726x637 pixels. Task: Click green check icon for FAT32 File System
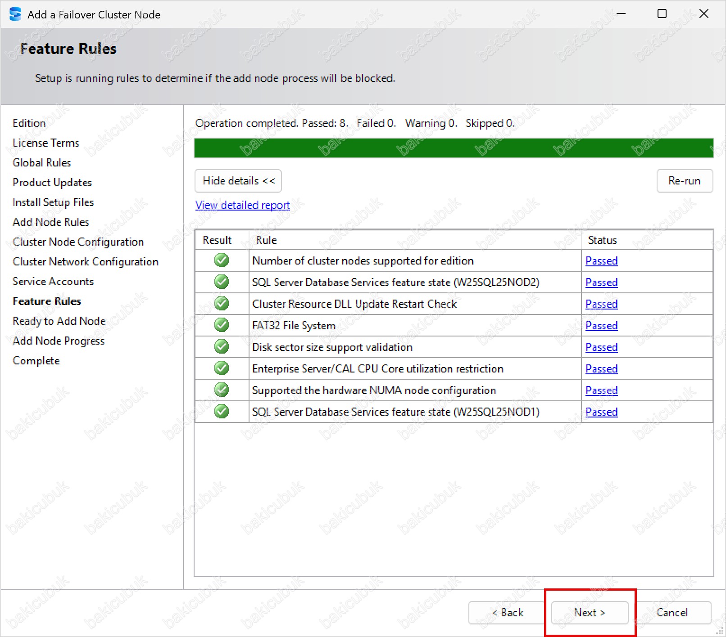222,325
